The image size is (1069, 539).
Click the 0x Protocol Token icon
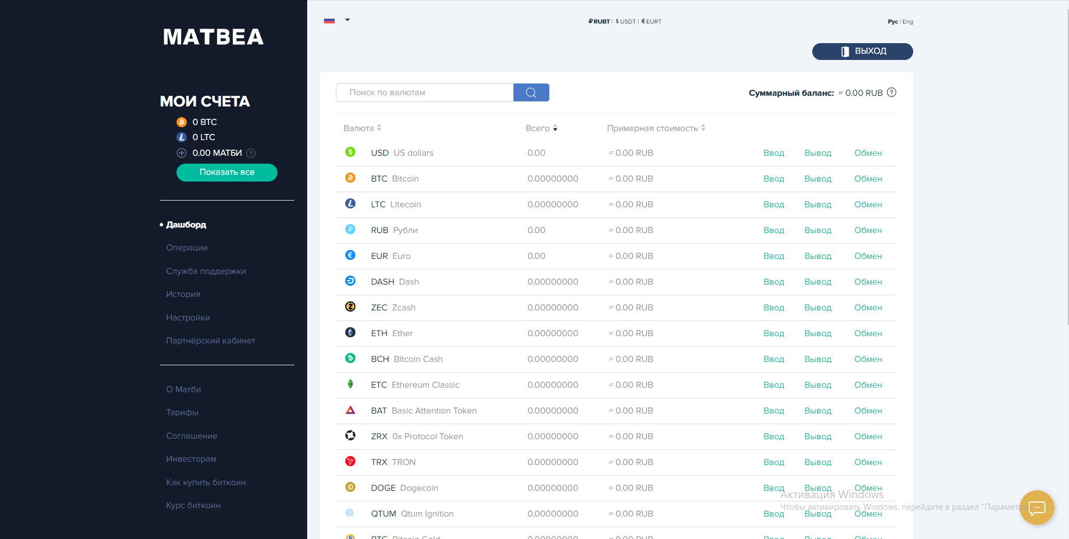(350, 435)
